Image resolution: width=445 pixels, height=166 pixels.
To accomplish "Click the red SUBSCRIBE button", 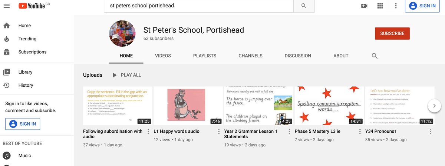I will click(x=392, y=33).
